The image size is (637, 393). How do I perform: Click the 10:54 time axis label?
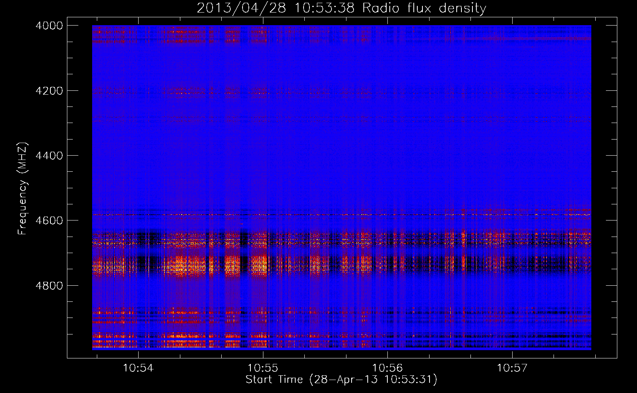(138, 368)
